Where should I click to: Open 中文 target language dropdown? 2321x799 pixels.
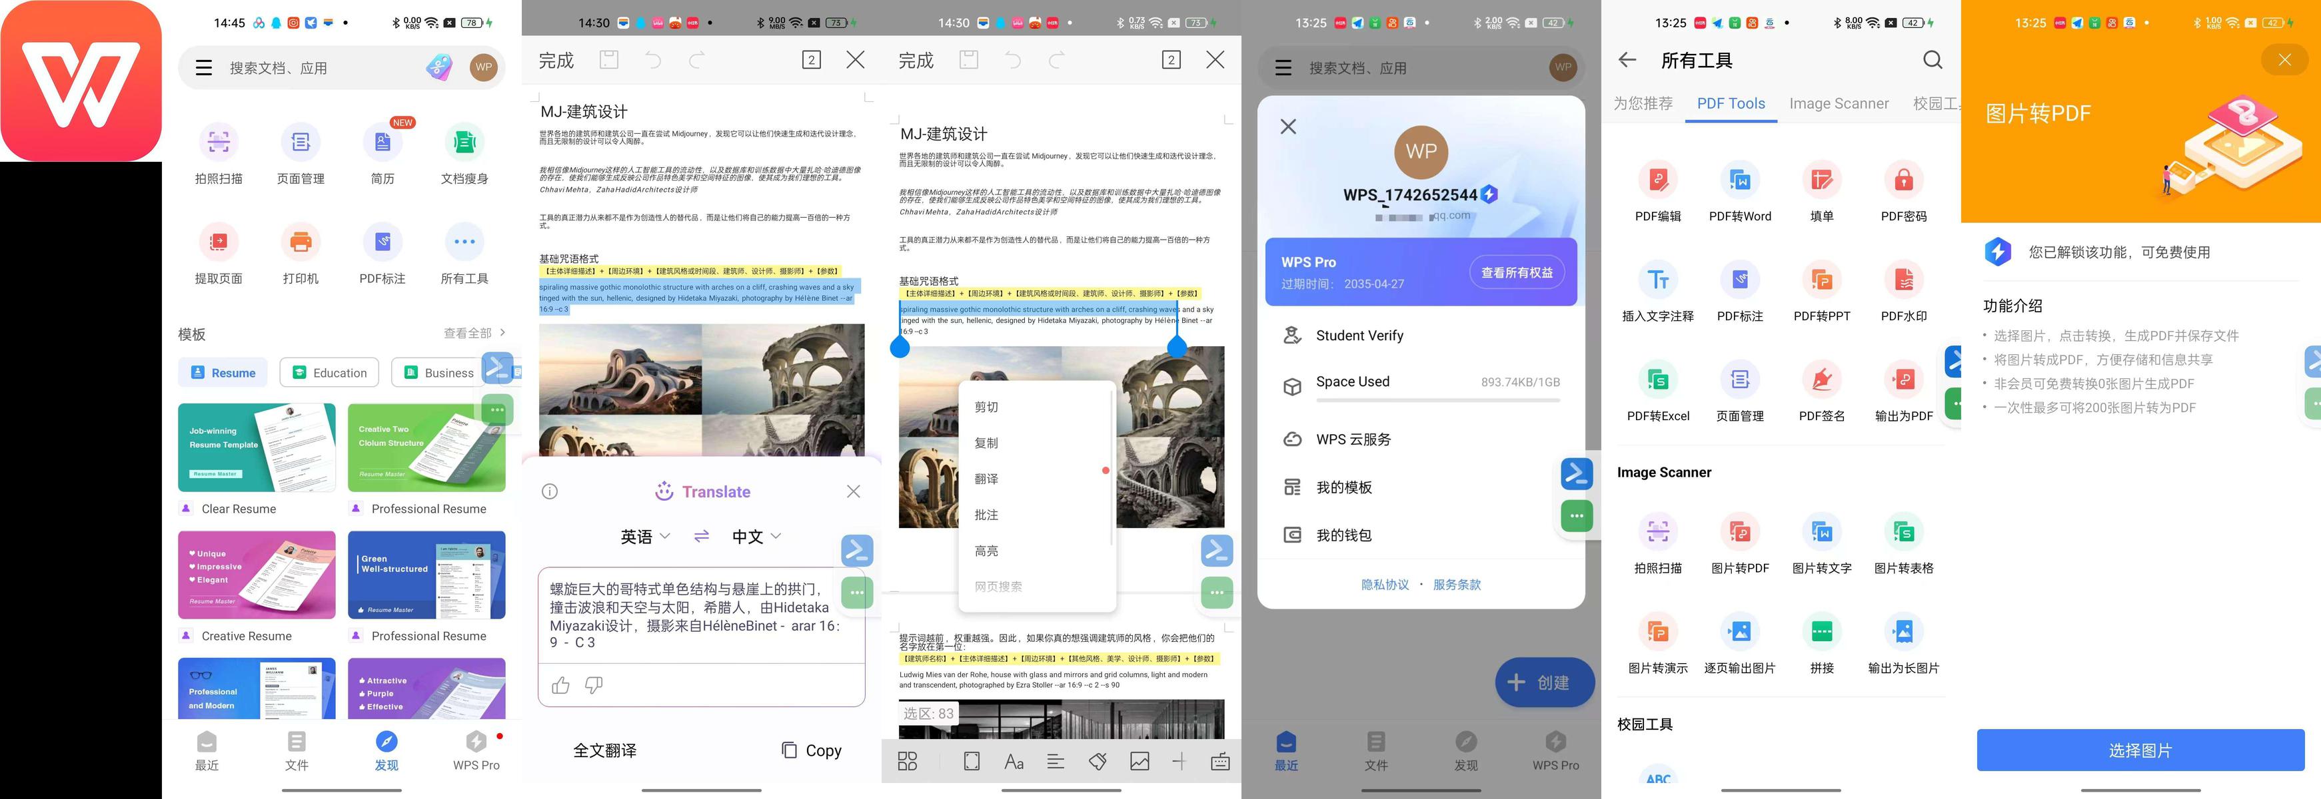point(757,536)
